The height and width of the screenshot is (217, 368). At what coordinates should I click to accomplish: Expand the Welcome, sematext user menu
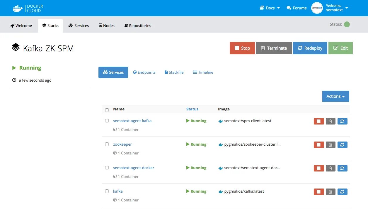point(337,8)
